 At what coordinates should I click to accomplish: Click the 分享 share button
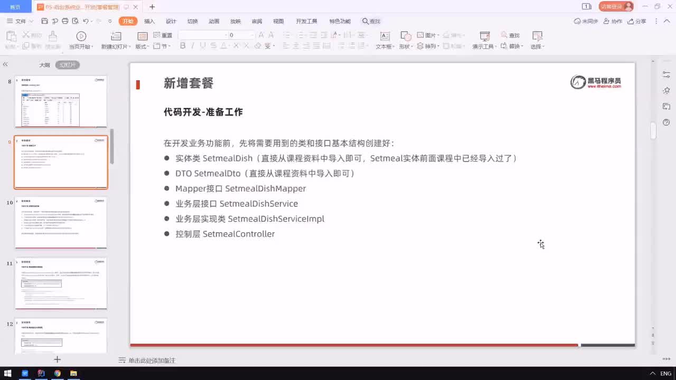coord(637,21)
